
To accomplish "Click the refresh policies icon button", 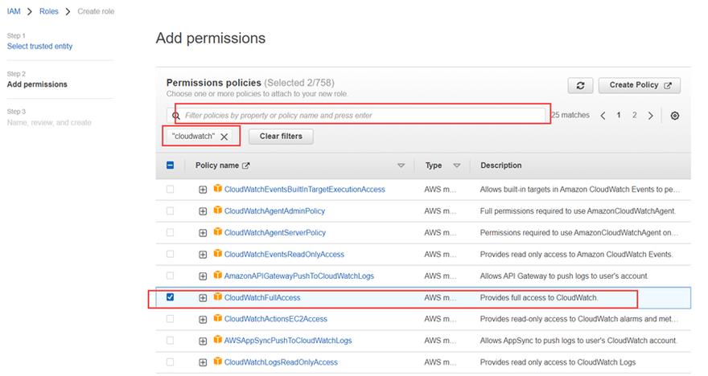I will pyautogui.click(x=580, y=85).
